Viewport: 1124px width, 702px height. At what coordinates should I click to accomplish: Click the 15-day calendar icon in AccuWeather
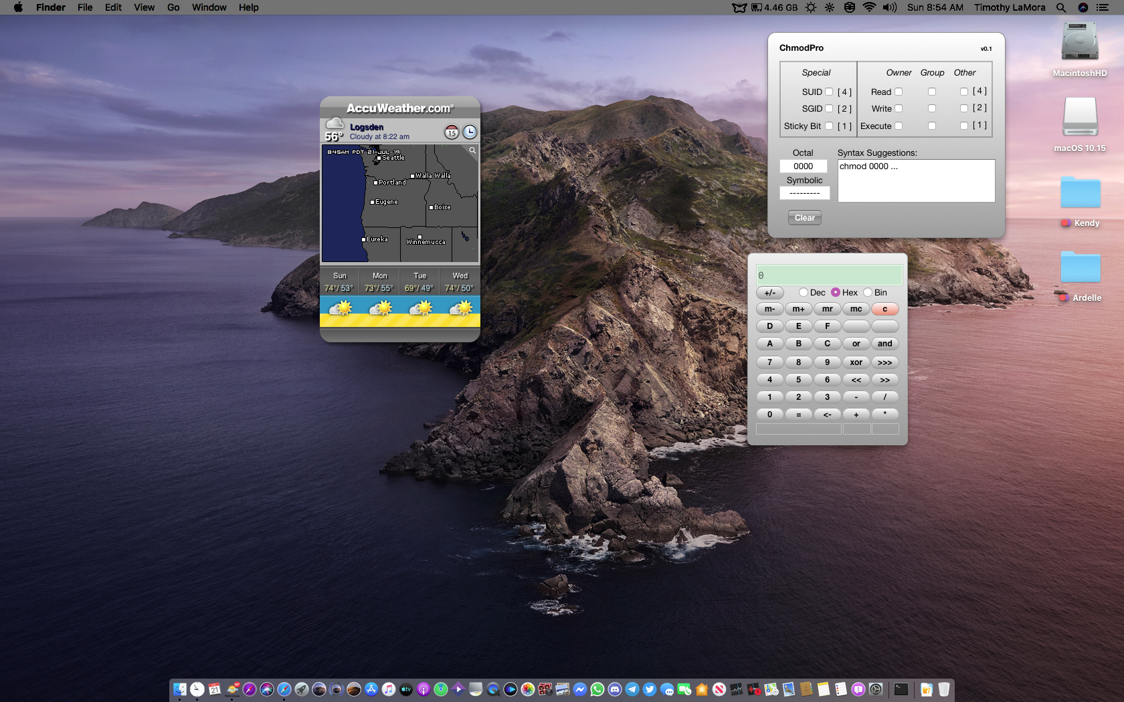click(x=452, y=132)
